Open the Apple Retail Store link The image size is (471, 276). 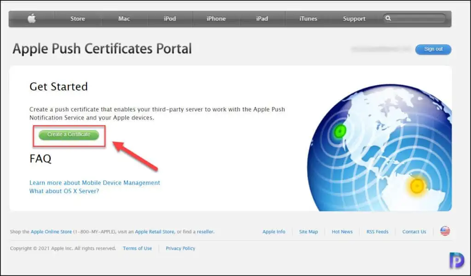click(x=155, y=232)
